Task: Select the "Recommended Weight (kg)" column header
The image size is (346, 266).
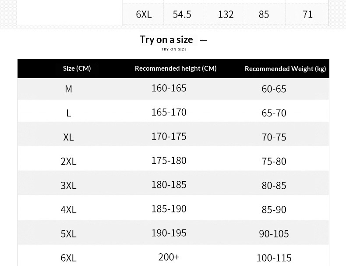Action: 285,69
